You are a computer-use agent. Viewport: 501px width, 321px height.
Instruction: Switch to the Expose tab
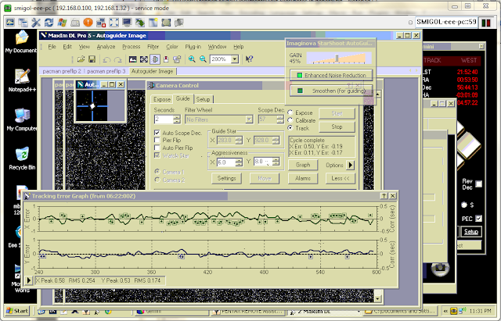pyautogui.click(x=162, y=99)
